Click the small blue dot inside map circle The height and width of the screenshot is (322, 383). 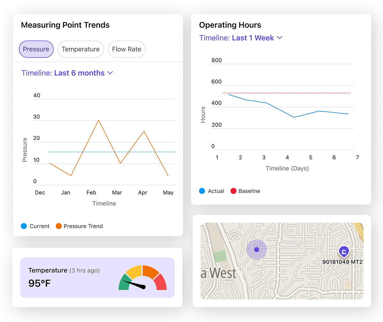coord(256,250)
